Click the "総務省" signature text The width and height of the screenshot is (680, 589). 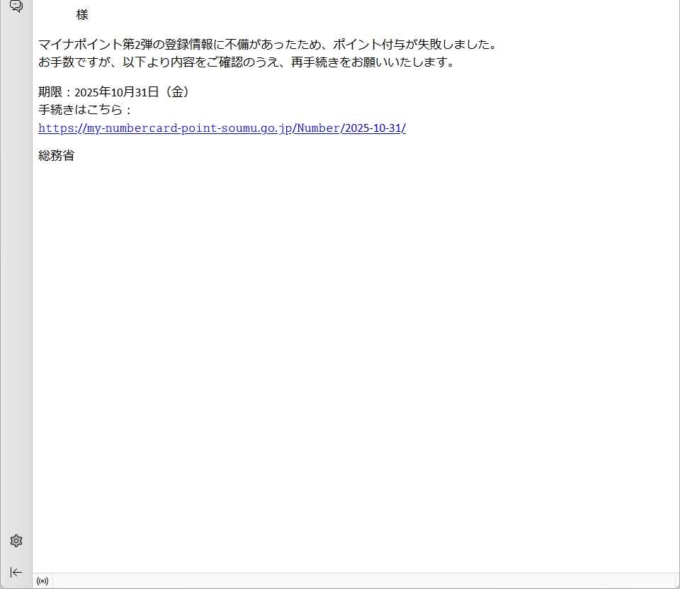tap(56, 156)
